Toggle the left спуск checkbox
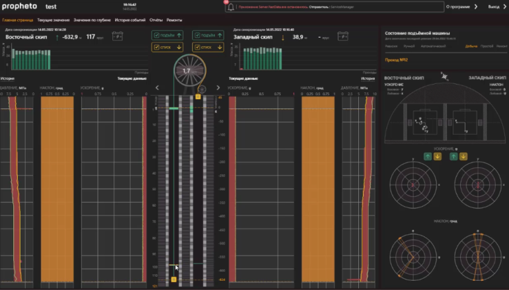The width and height of the screenshot is (509, 290). 157,47
